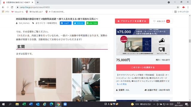The height and width of the screenshot is (107, 191).
Task: Click the project title heading text
Action: 57,19
